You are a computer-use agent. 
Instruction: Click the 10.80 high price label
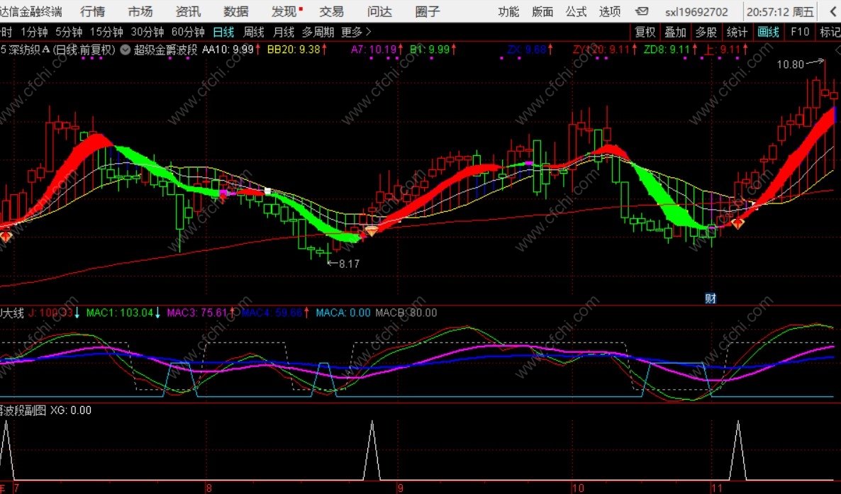point(791,64)
